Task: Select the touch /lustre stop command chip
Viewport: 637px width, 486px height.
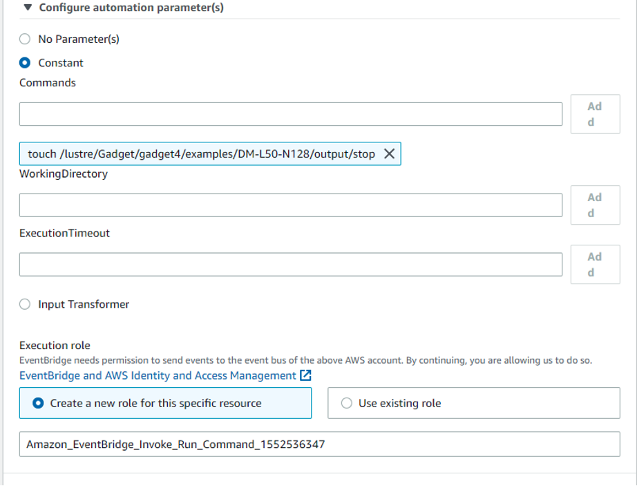Action: (x=200, y=153)
